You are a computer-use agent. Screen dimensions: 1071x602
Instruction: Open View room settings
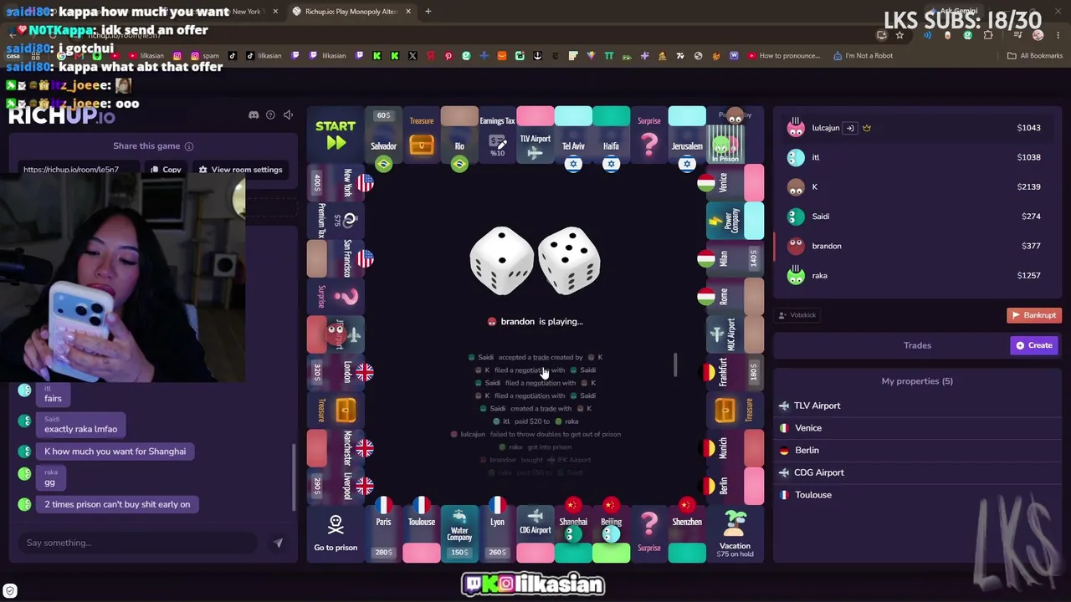pos(240,170)
